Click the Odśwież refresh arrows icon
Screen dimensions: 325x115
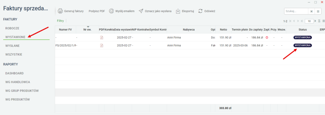(201, 11)
